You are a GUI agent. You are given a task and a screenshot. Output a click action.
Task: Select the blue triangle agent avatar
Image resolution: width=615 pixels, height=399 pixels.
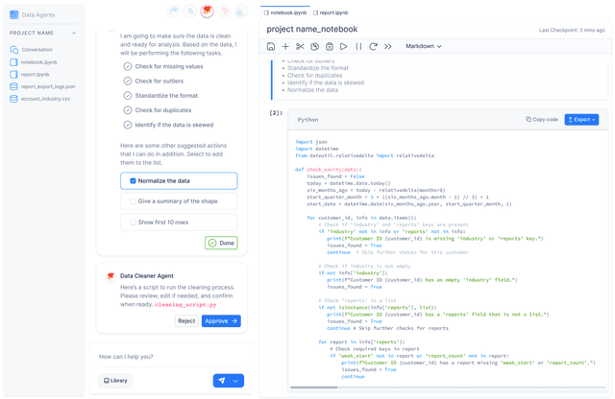[x=190, y=11]
